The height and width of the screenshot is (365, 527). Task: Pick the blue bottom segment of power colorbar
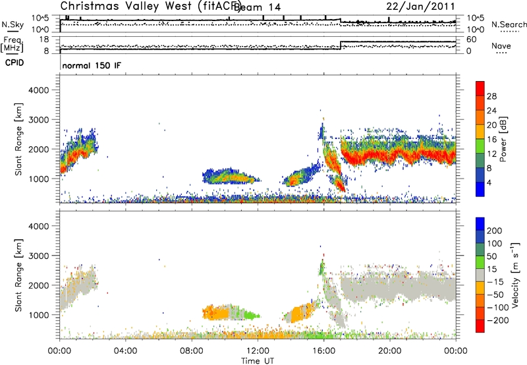[480, 189]
